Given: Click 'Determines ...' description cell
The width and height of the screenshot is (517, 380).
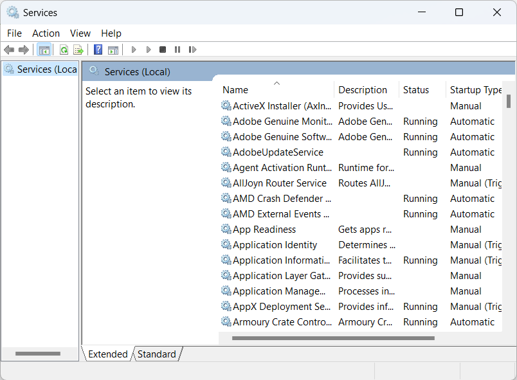Looking at the screenshot, I should (x=367, y=245).
